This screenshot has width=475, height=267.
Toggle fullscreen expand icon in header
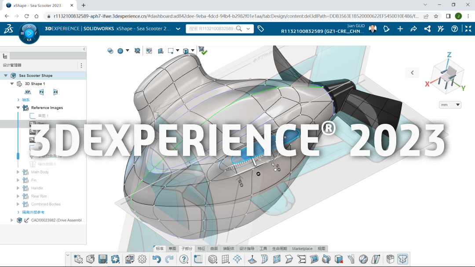[x=468, y=29]
